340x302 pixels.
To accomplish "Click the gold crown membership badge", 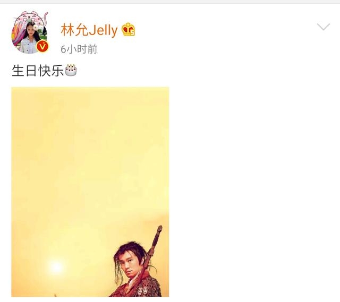I will coord(129,30).
